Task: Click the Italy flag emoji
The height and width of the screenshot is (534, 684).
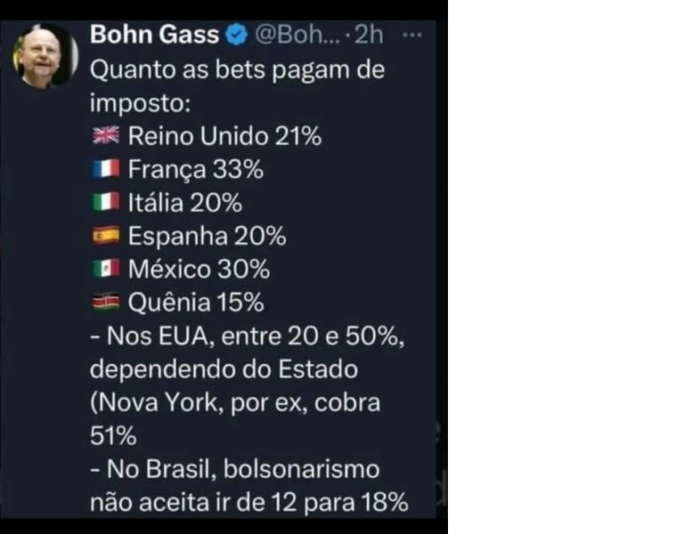Action: (x=106, y=203)
